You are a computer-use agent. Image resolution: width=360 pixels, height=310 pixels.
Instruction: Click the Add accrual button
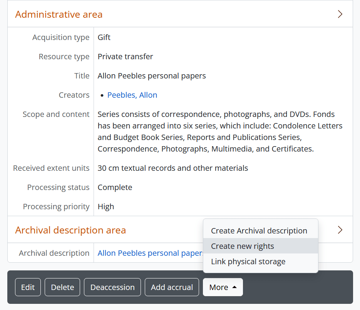coord(172,287)
